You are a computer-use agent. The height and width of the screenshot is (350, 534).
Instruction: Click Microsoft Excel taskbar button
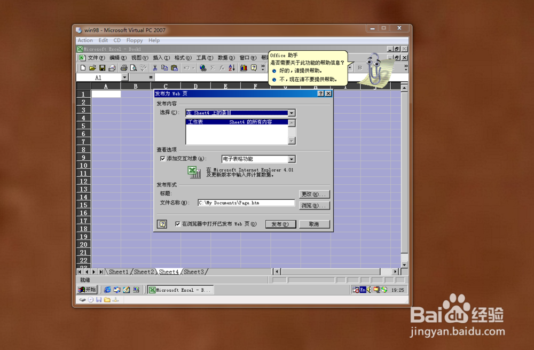180,290
